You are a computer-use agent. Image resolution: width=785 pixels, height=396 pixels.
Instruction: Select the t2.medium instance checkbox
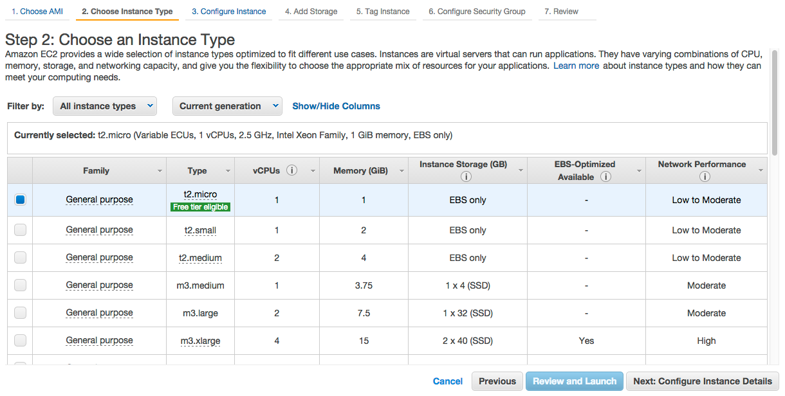click(x=20, y=257)
